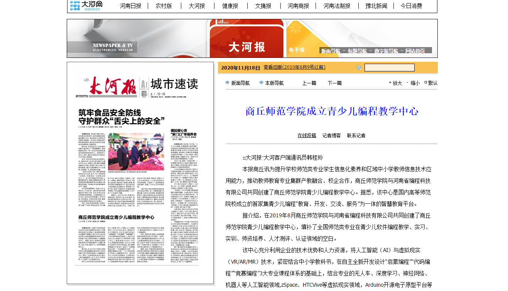The image size is (508, 291).
Task: Switch to the 健康报 section
Action: [230, 6]
